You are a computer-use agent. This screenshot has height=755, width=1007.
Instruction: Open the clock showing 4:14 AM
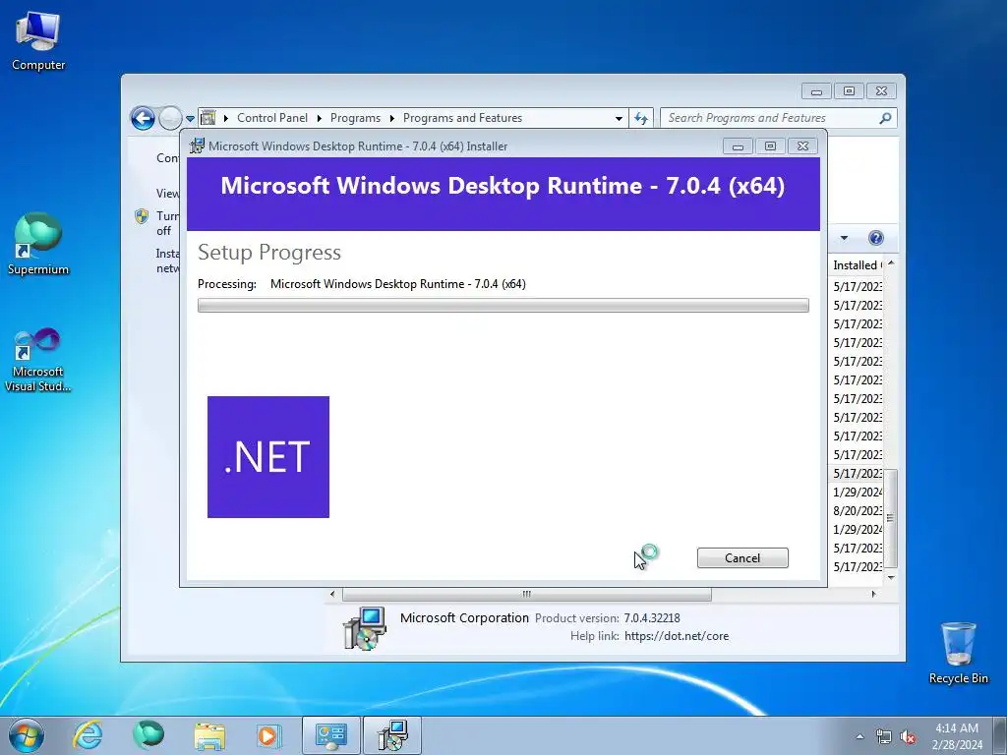[957, 736]
